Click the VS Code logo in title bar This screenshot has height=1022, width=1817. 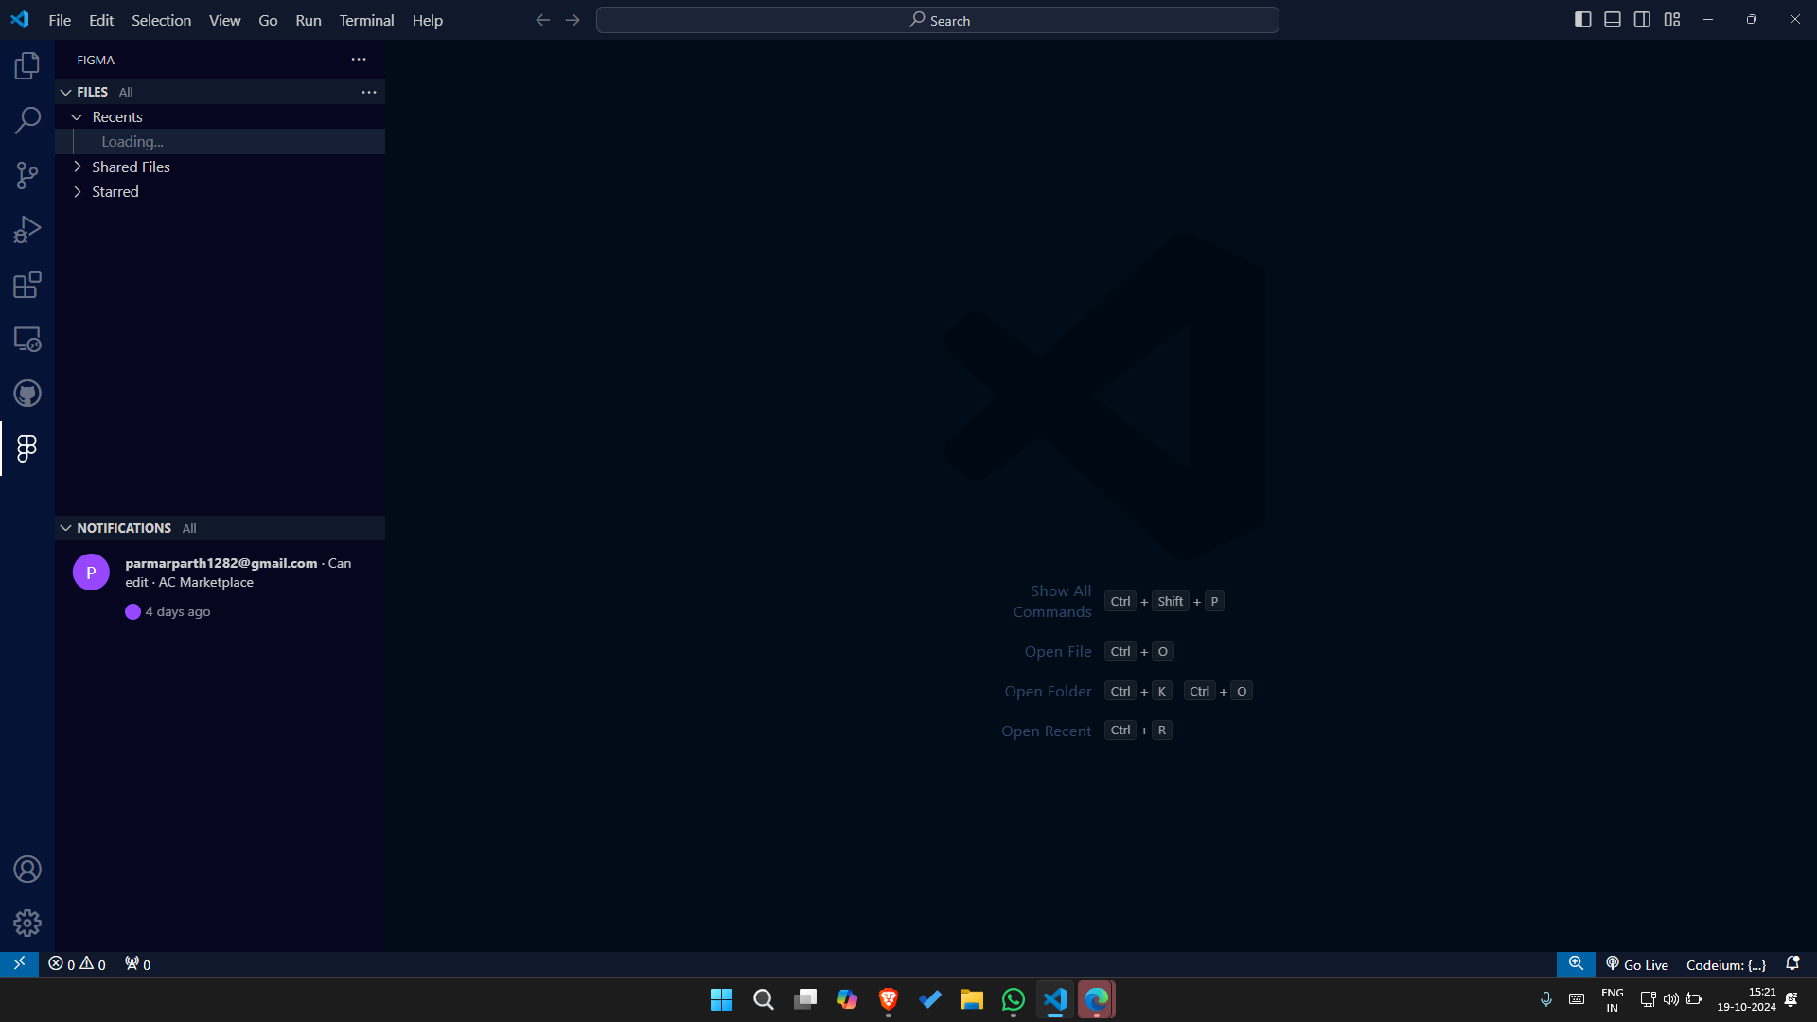pyautogui.click(x=20, y=20)
